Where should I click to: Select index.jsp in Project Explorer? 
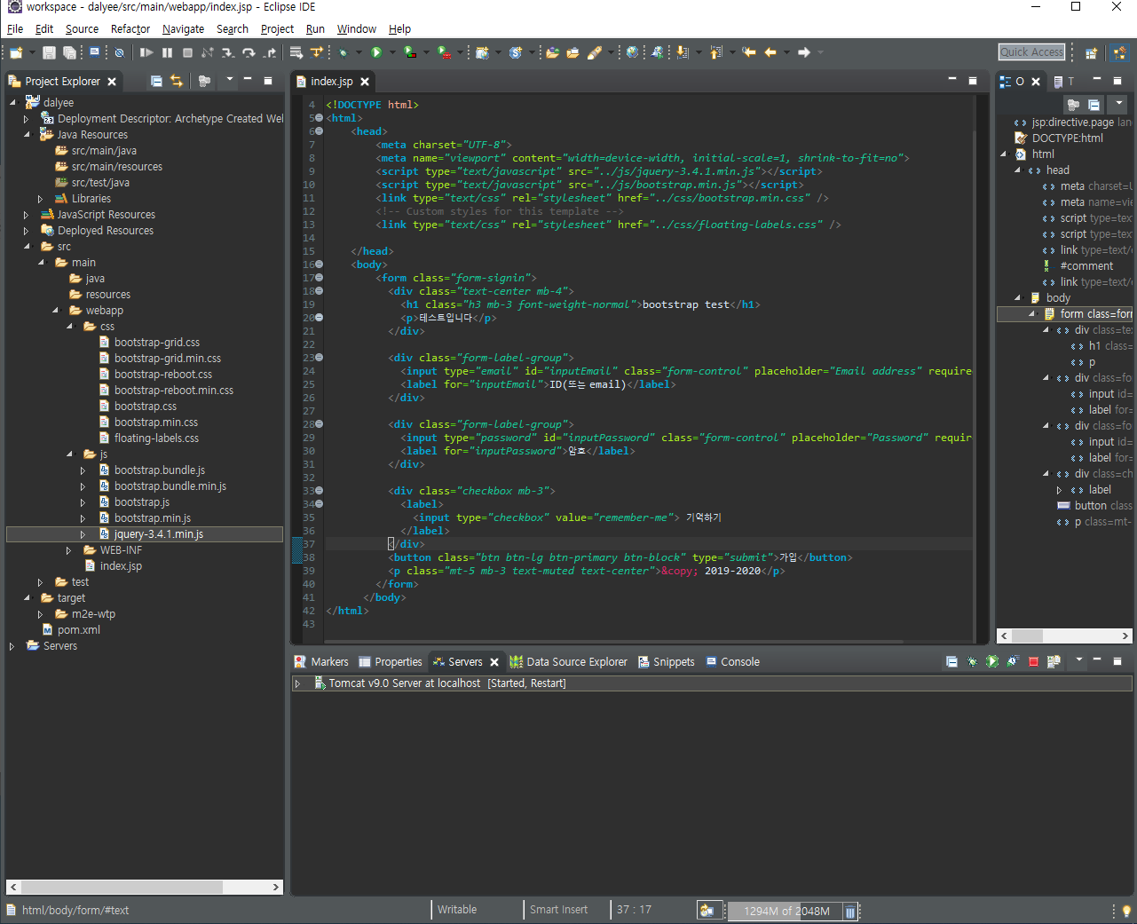click(121, 566)
